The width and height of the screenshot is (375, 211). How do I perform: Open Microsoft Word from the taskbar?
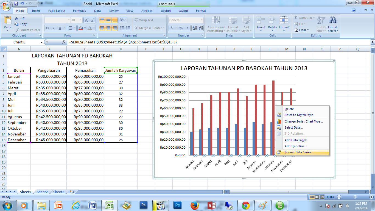93,206
